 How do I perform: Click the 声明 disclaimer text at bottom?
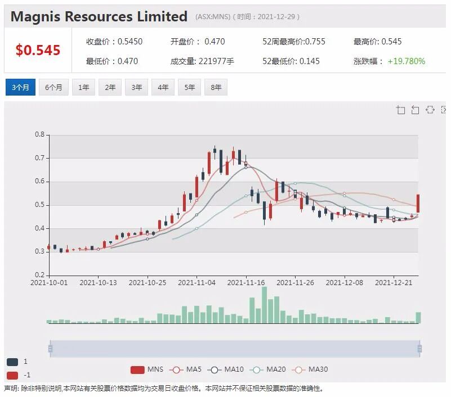point(164,389)
